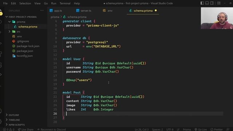Open schema.prisma in the explorer tree
This screenshot has height=131, width=233.
(28, 27)
